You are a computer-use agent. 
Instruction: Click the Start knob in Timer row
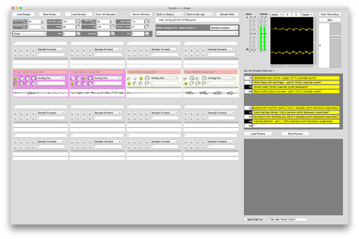pyautogui.click(x=78, y=34)
